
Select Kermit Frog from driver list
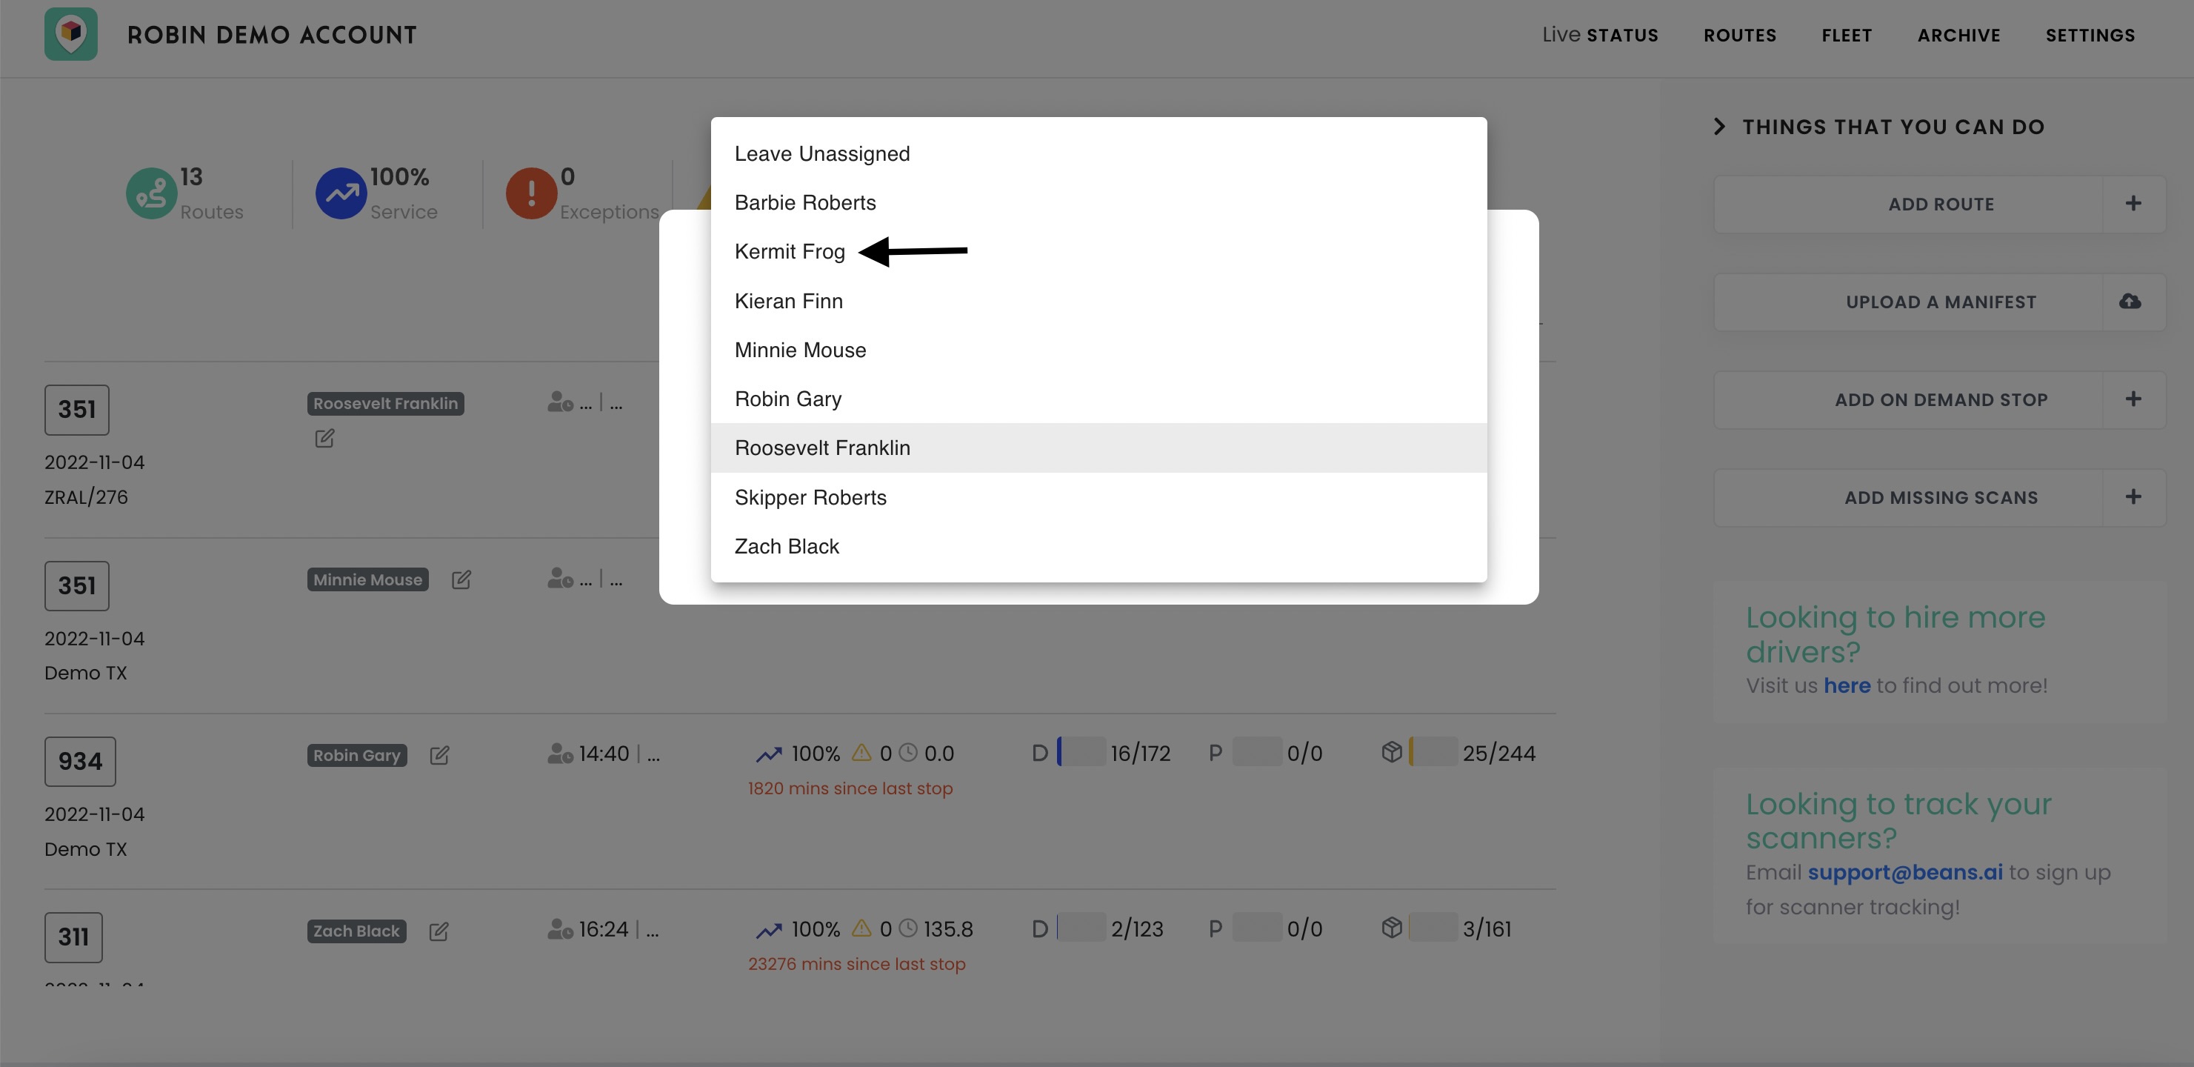790,252
